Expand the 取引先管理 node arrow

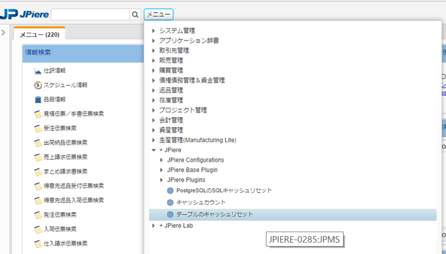154,51
